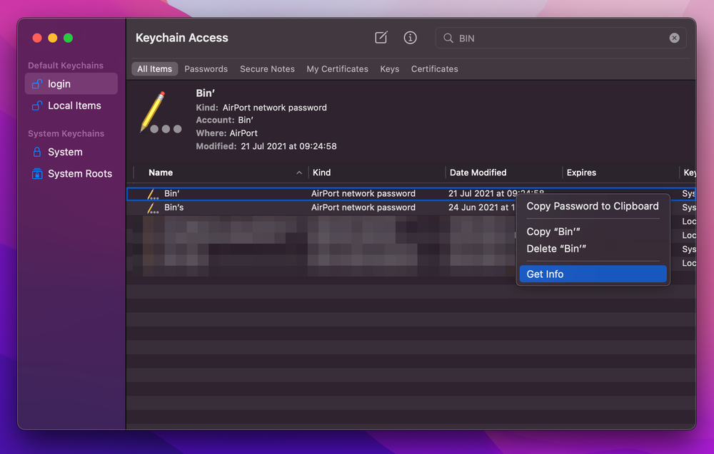This screenshot has width=714, height=454.
Task: Click the pencil icon on the Bin’ row
Action: 153,194
